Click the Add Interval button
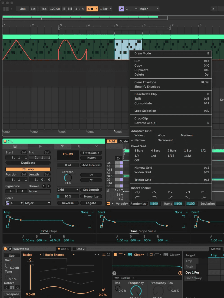 [91, 165]
